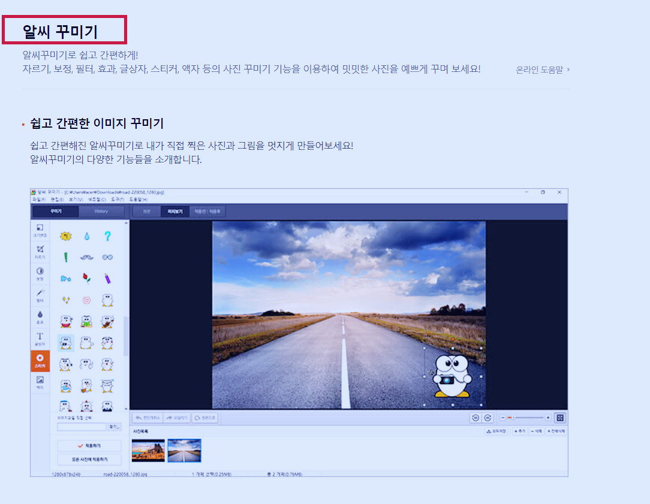Open the 온라인 도움말 link
The image size is (650, 504).
pos(543,70)
